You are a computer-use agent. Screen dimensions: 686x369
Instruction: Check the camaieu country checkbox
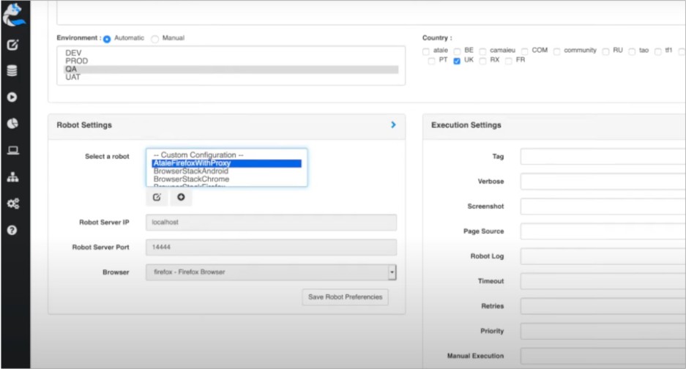483,51
